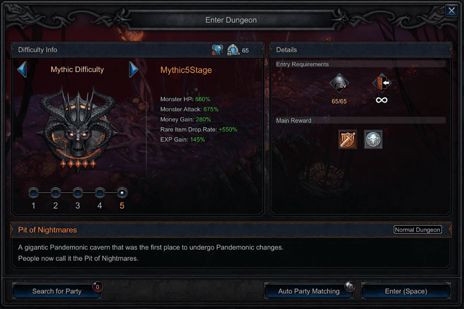This screenshot has width=464, height=309.
Task: Select Mythic stage 1 radio node
Action: click(x=34, y=193)
